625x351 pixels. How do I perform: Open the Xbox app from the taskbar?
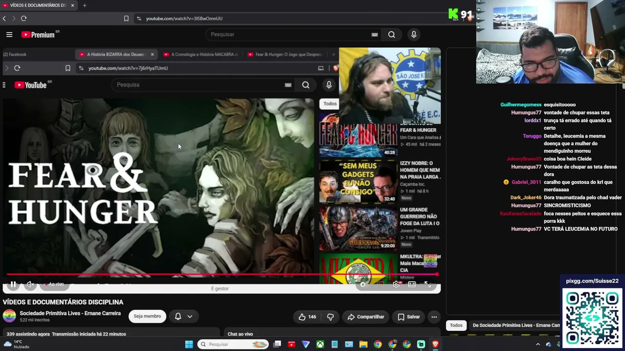point(320,345)
